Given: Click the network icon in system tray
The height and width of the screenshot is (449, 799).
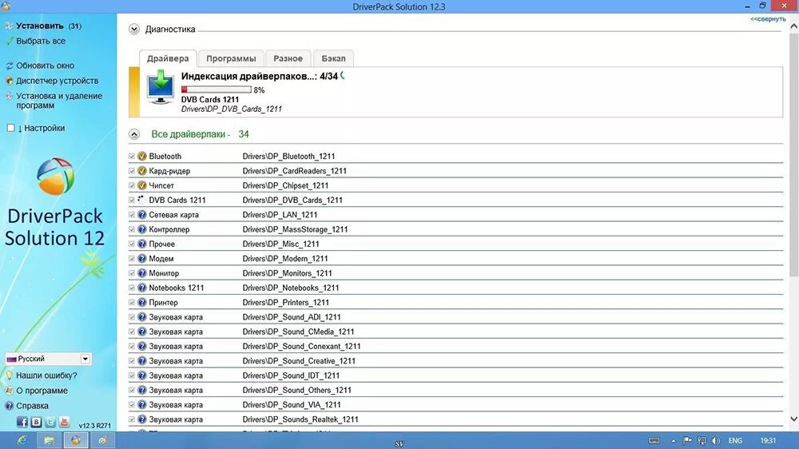Looking at the screenshot, I should [x=702, y=440].
